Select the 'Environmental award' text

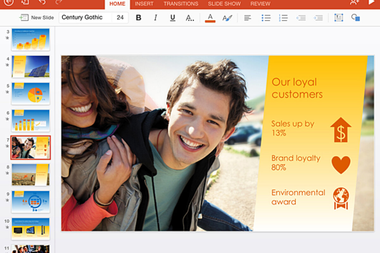coord(298,197)
